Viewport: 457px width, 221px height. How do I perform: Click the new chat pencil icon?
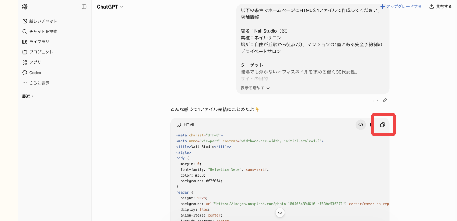click(x=25, y=21)
